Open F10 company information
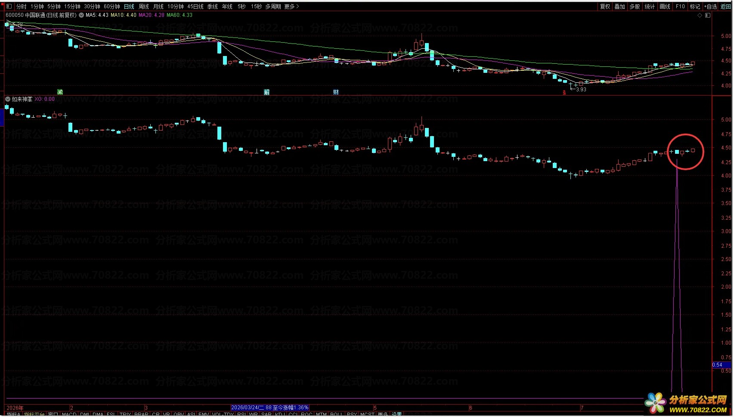The height and width of the screenshot is (417, 734). (680, 6)
